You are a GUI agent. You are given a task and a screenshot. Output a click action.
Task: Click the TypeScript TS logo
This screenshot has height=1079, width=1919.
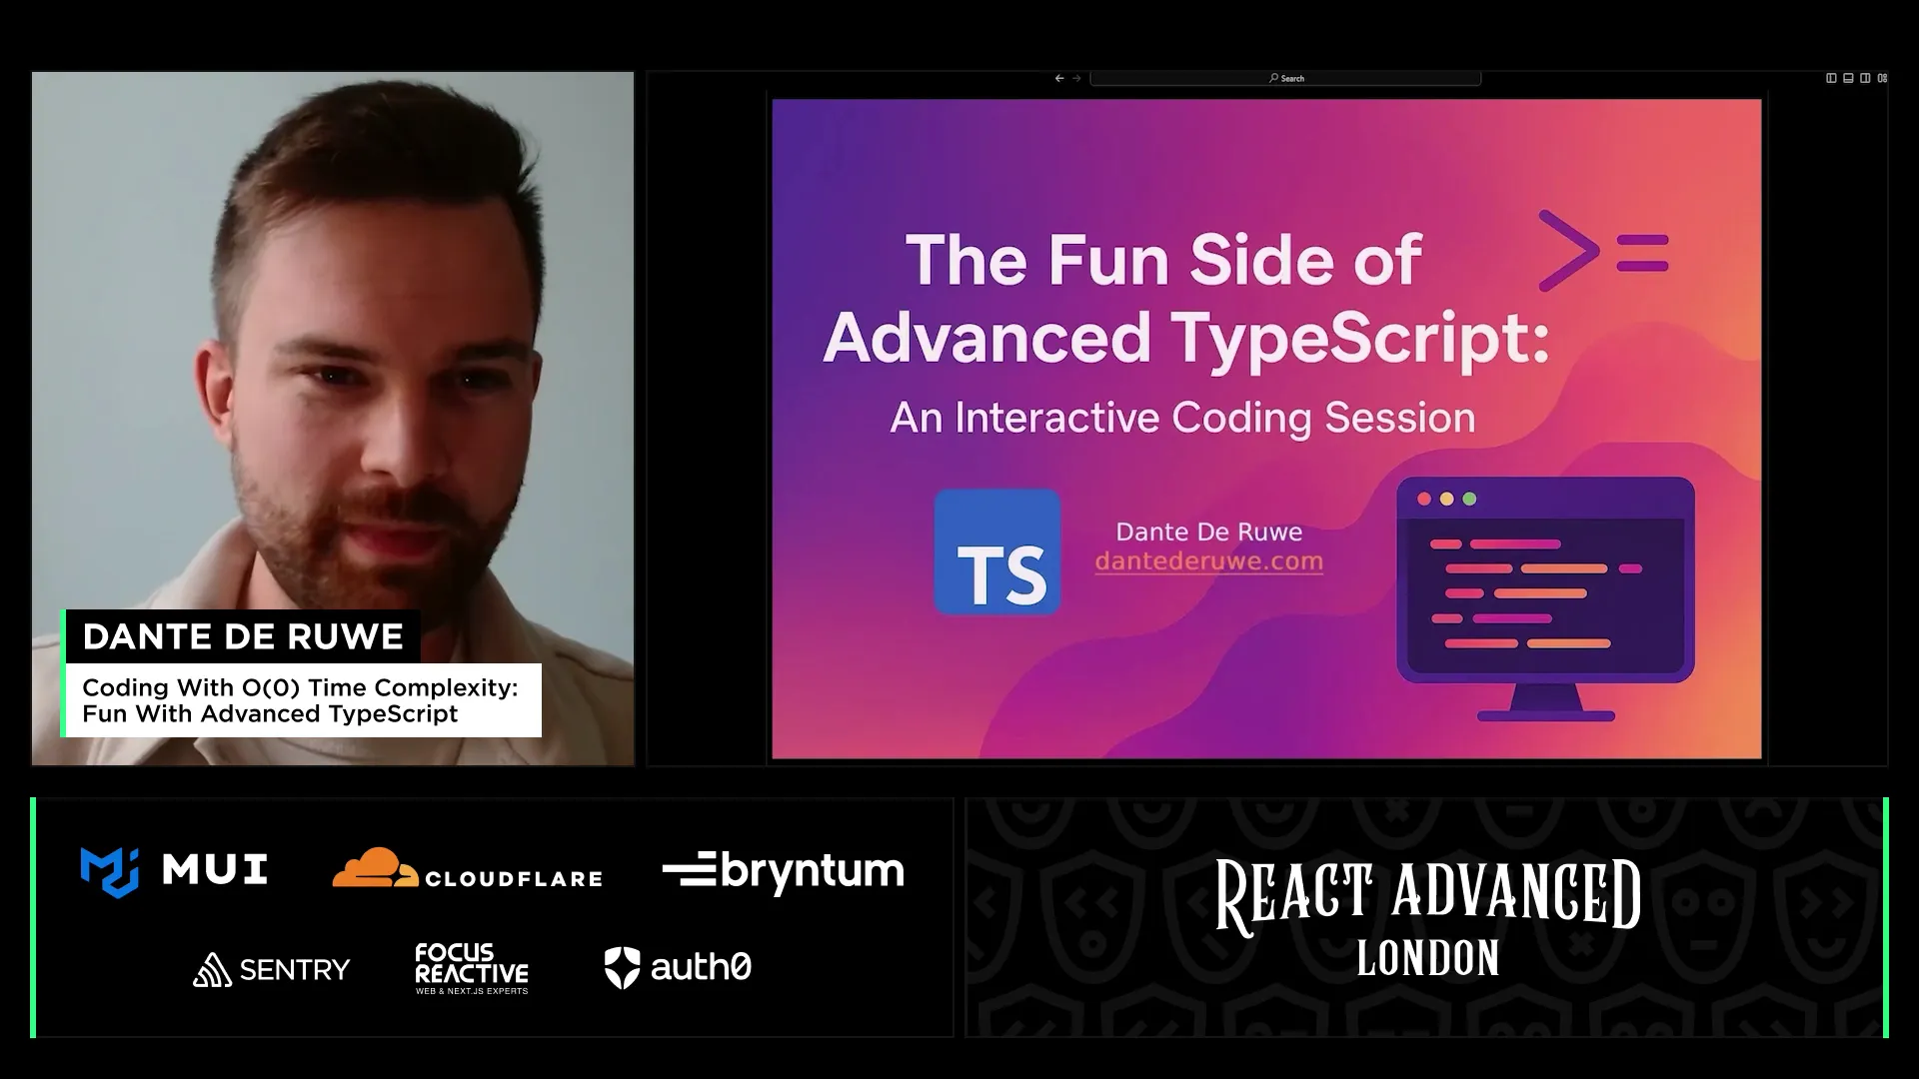[996, 551]
